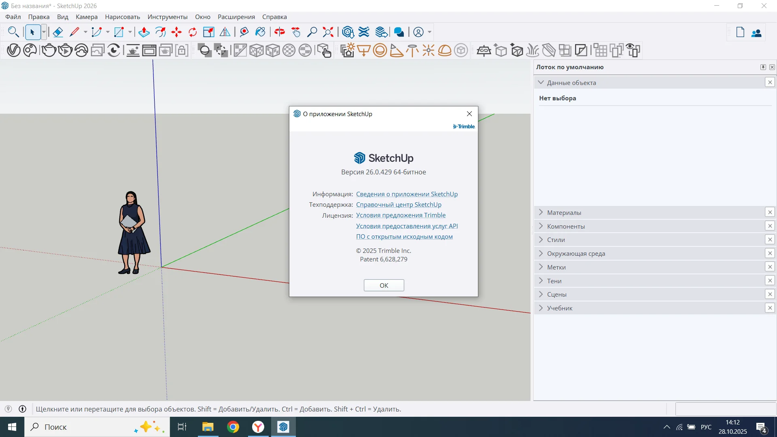
Task: Open the Chaos Cosmos browser icon
Action: (30, 50)
